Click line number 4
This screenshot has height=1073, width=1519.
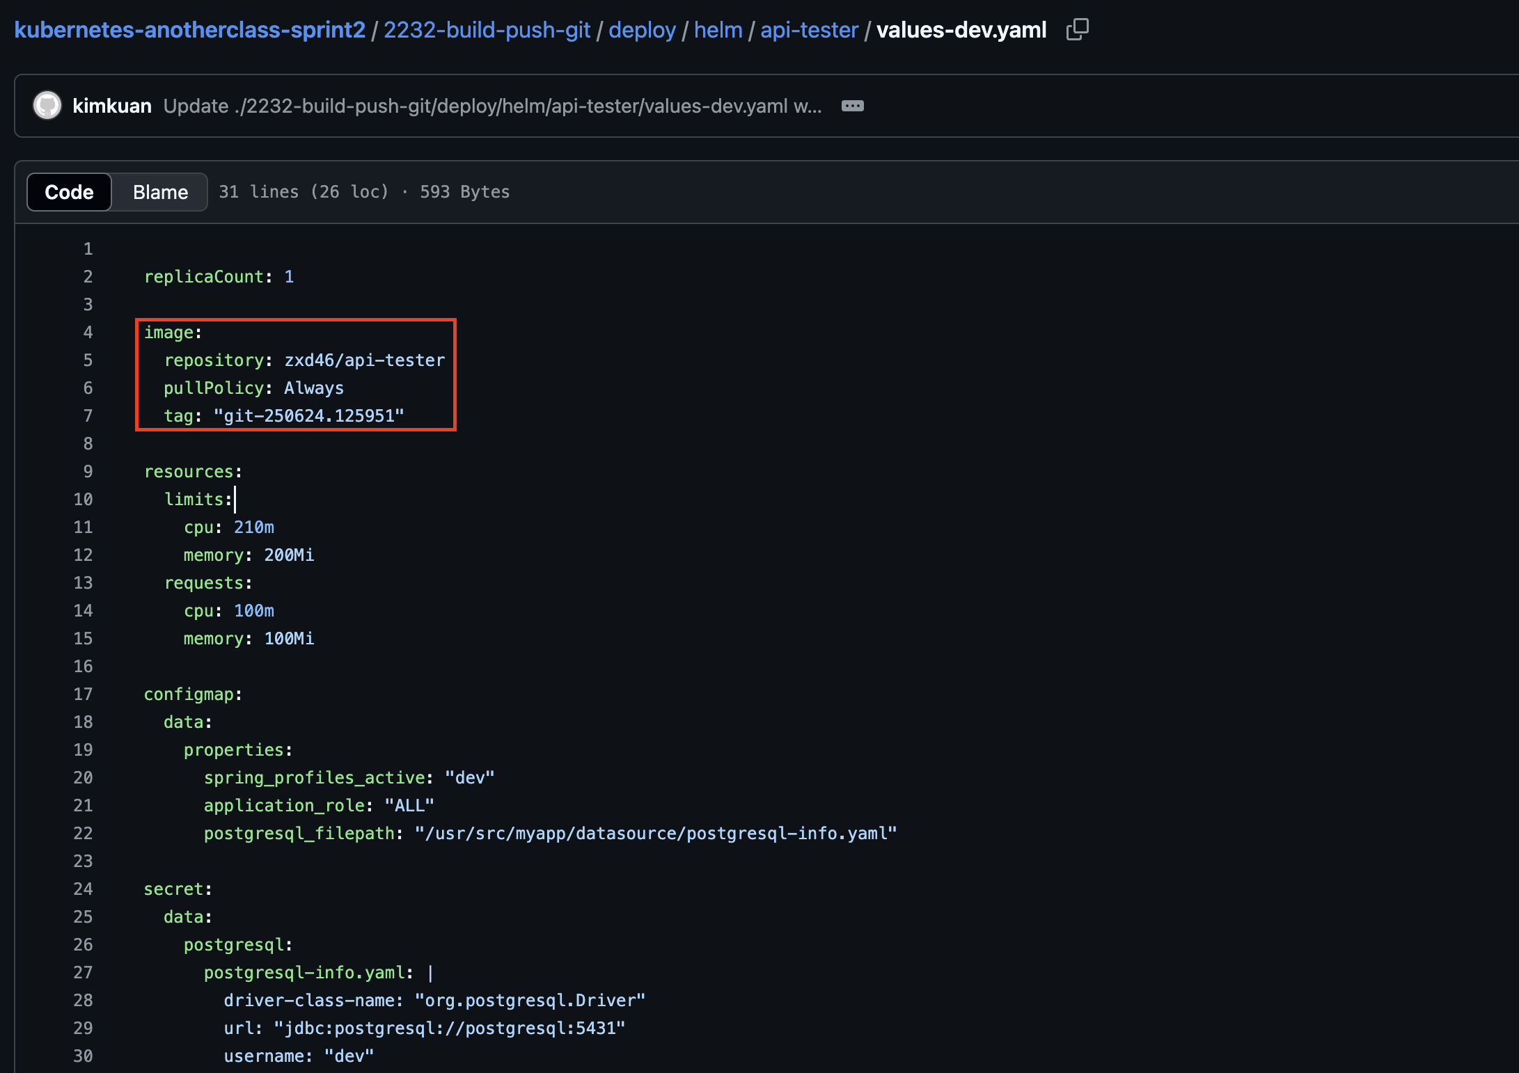point(88,333)
